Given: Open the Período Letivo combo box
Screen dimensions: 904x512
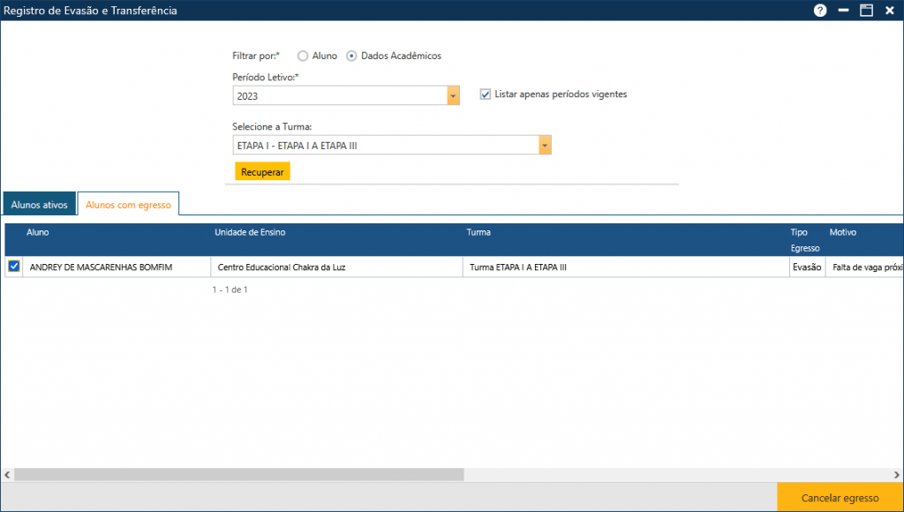Looking at the screenshot, I should 344,94.
